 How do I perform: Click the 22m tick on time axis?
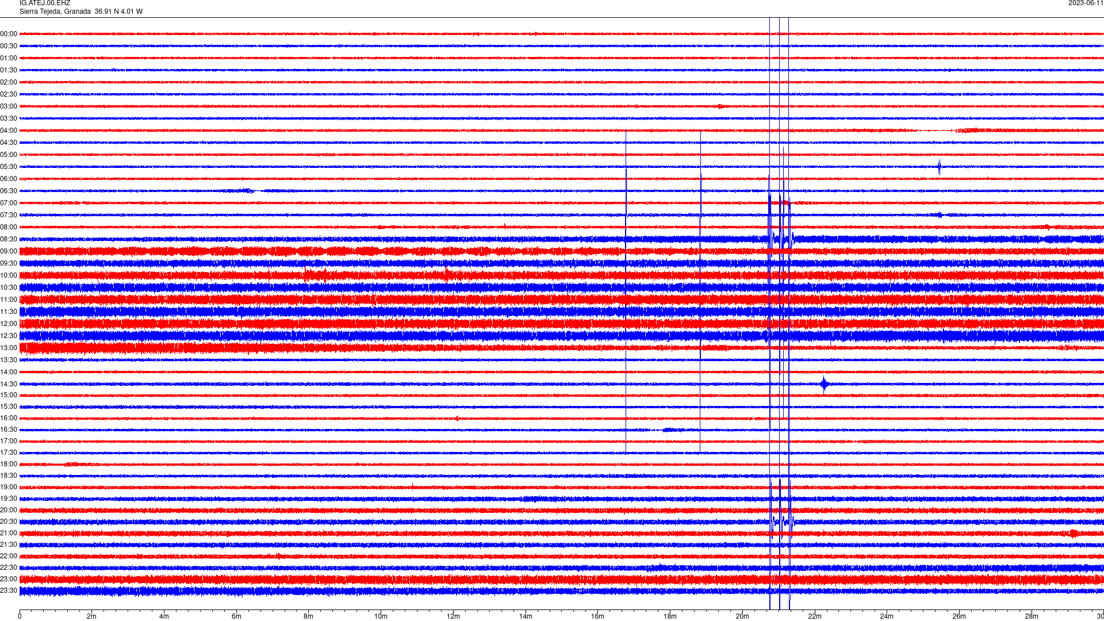(x=815, y=616)
